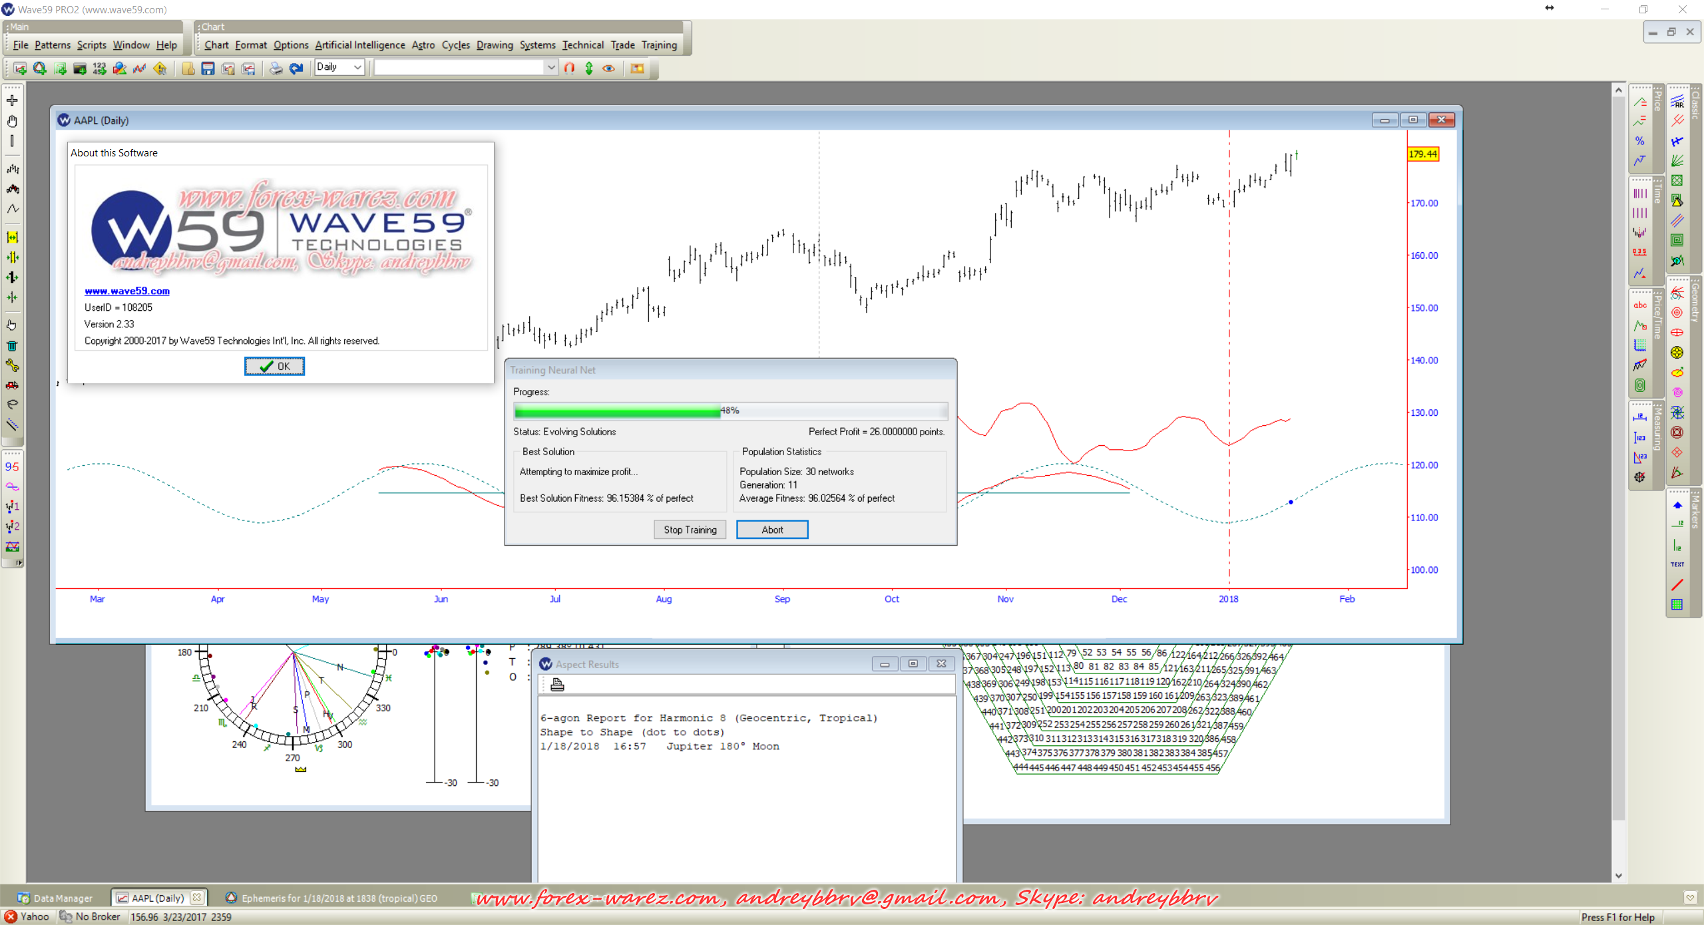Viewport: 1704px width, 925px height.
Task: Expand the empty combo box next to Daily
Action: 550,67
